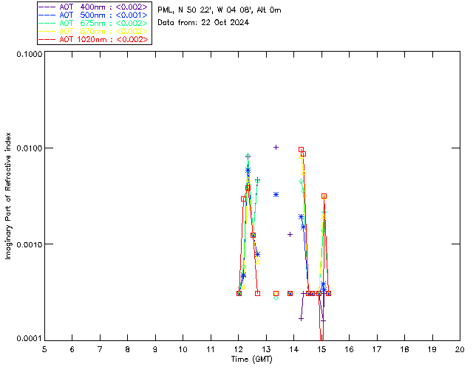Click the 0.0001 y-axis tick label
The width and height of the screenshot is (473, 378).
30,339
